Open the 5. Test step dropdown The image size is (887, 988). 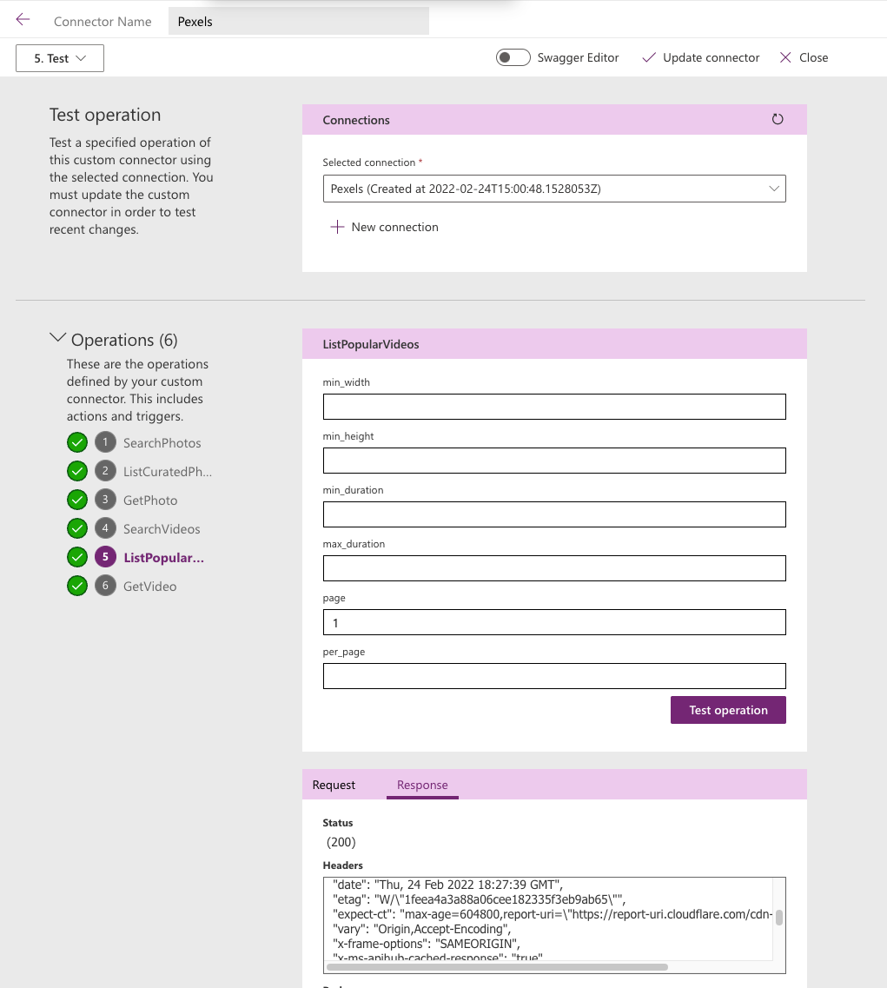pyautogui.click(x=60, y=58)
